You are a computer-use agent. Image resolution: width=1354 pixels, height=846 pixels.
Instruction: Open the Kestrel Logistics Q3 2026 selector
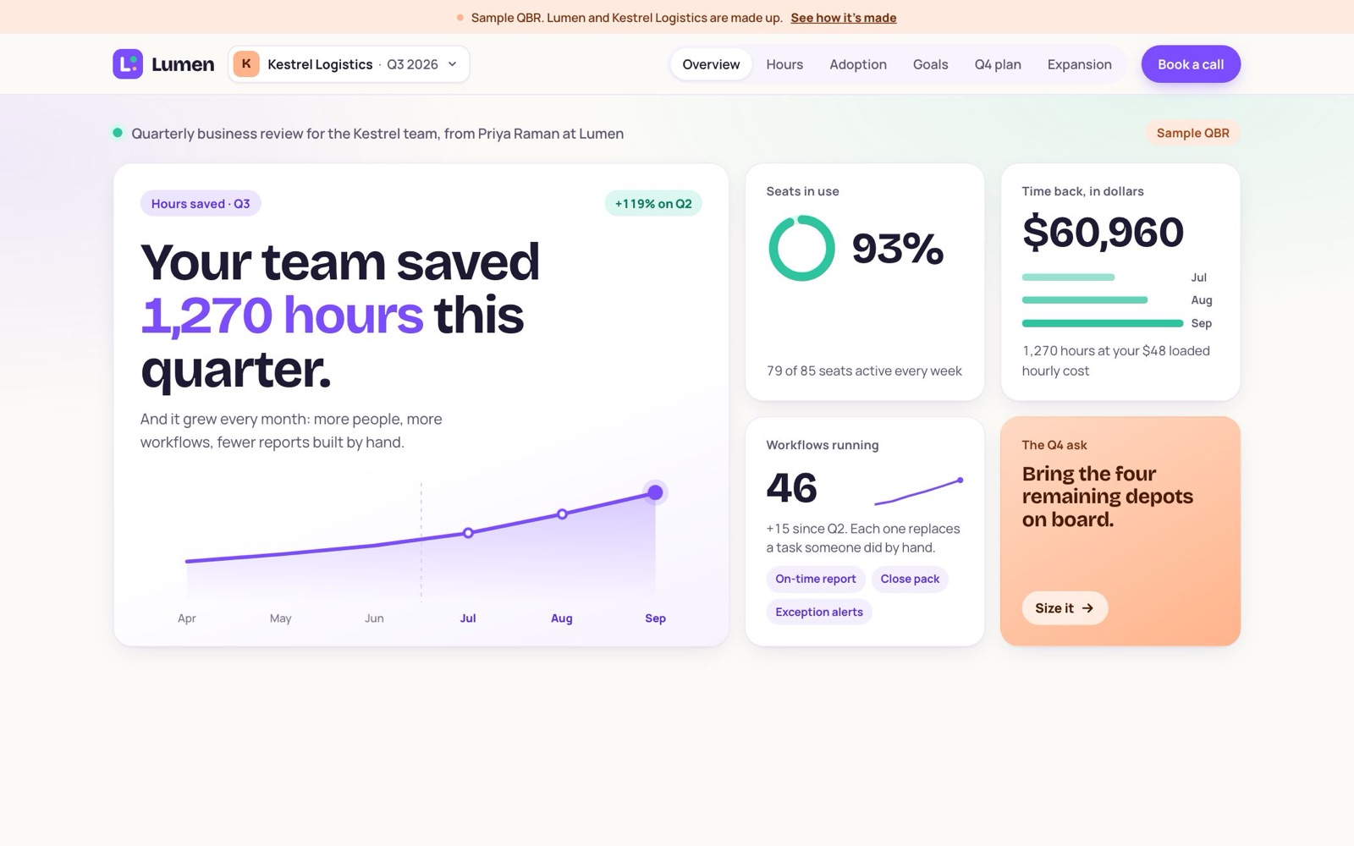(349, 64)
